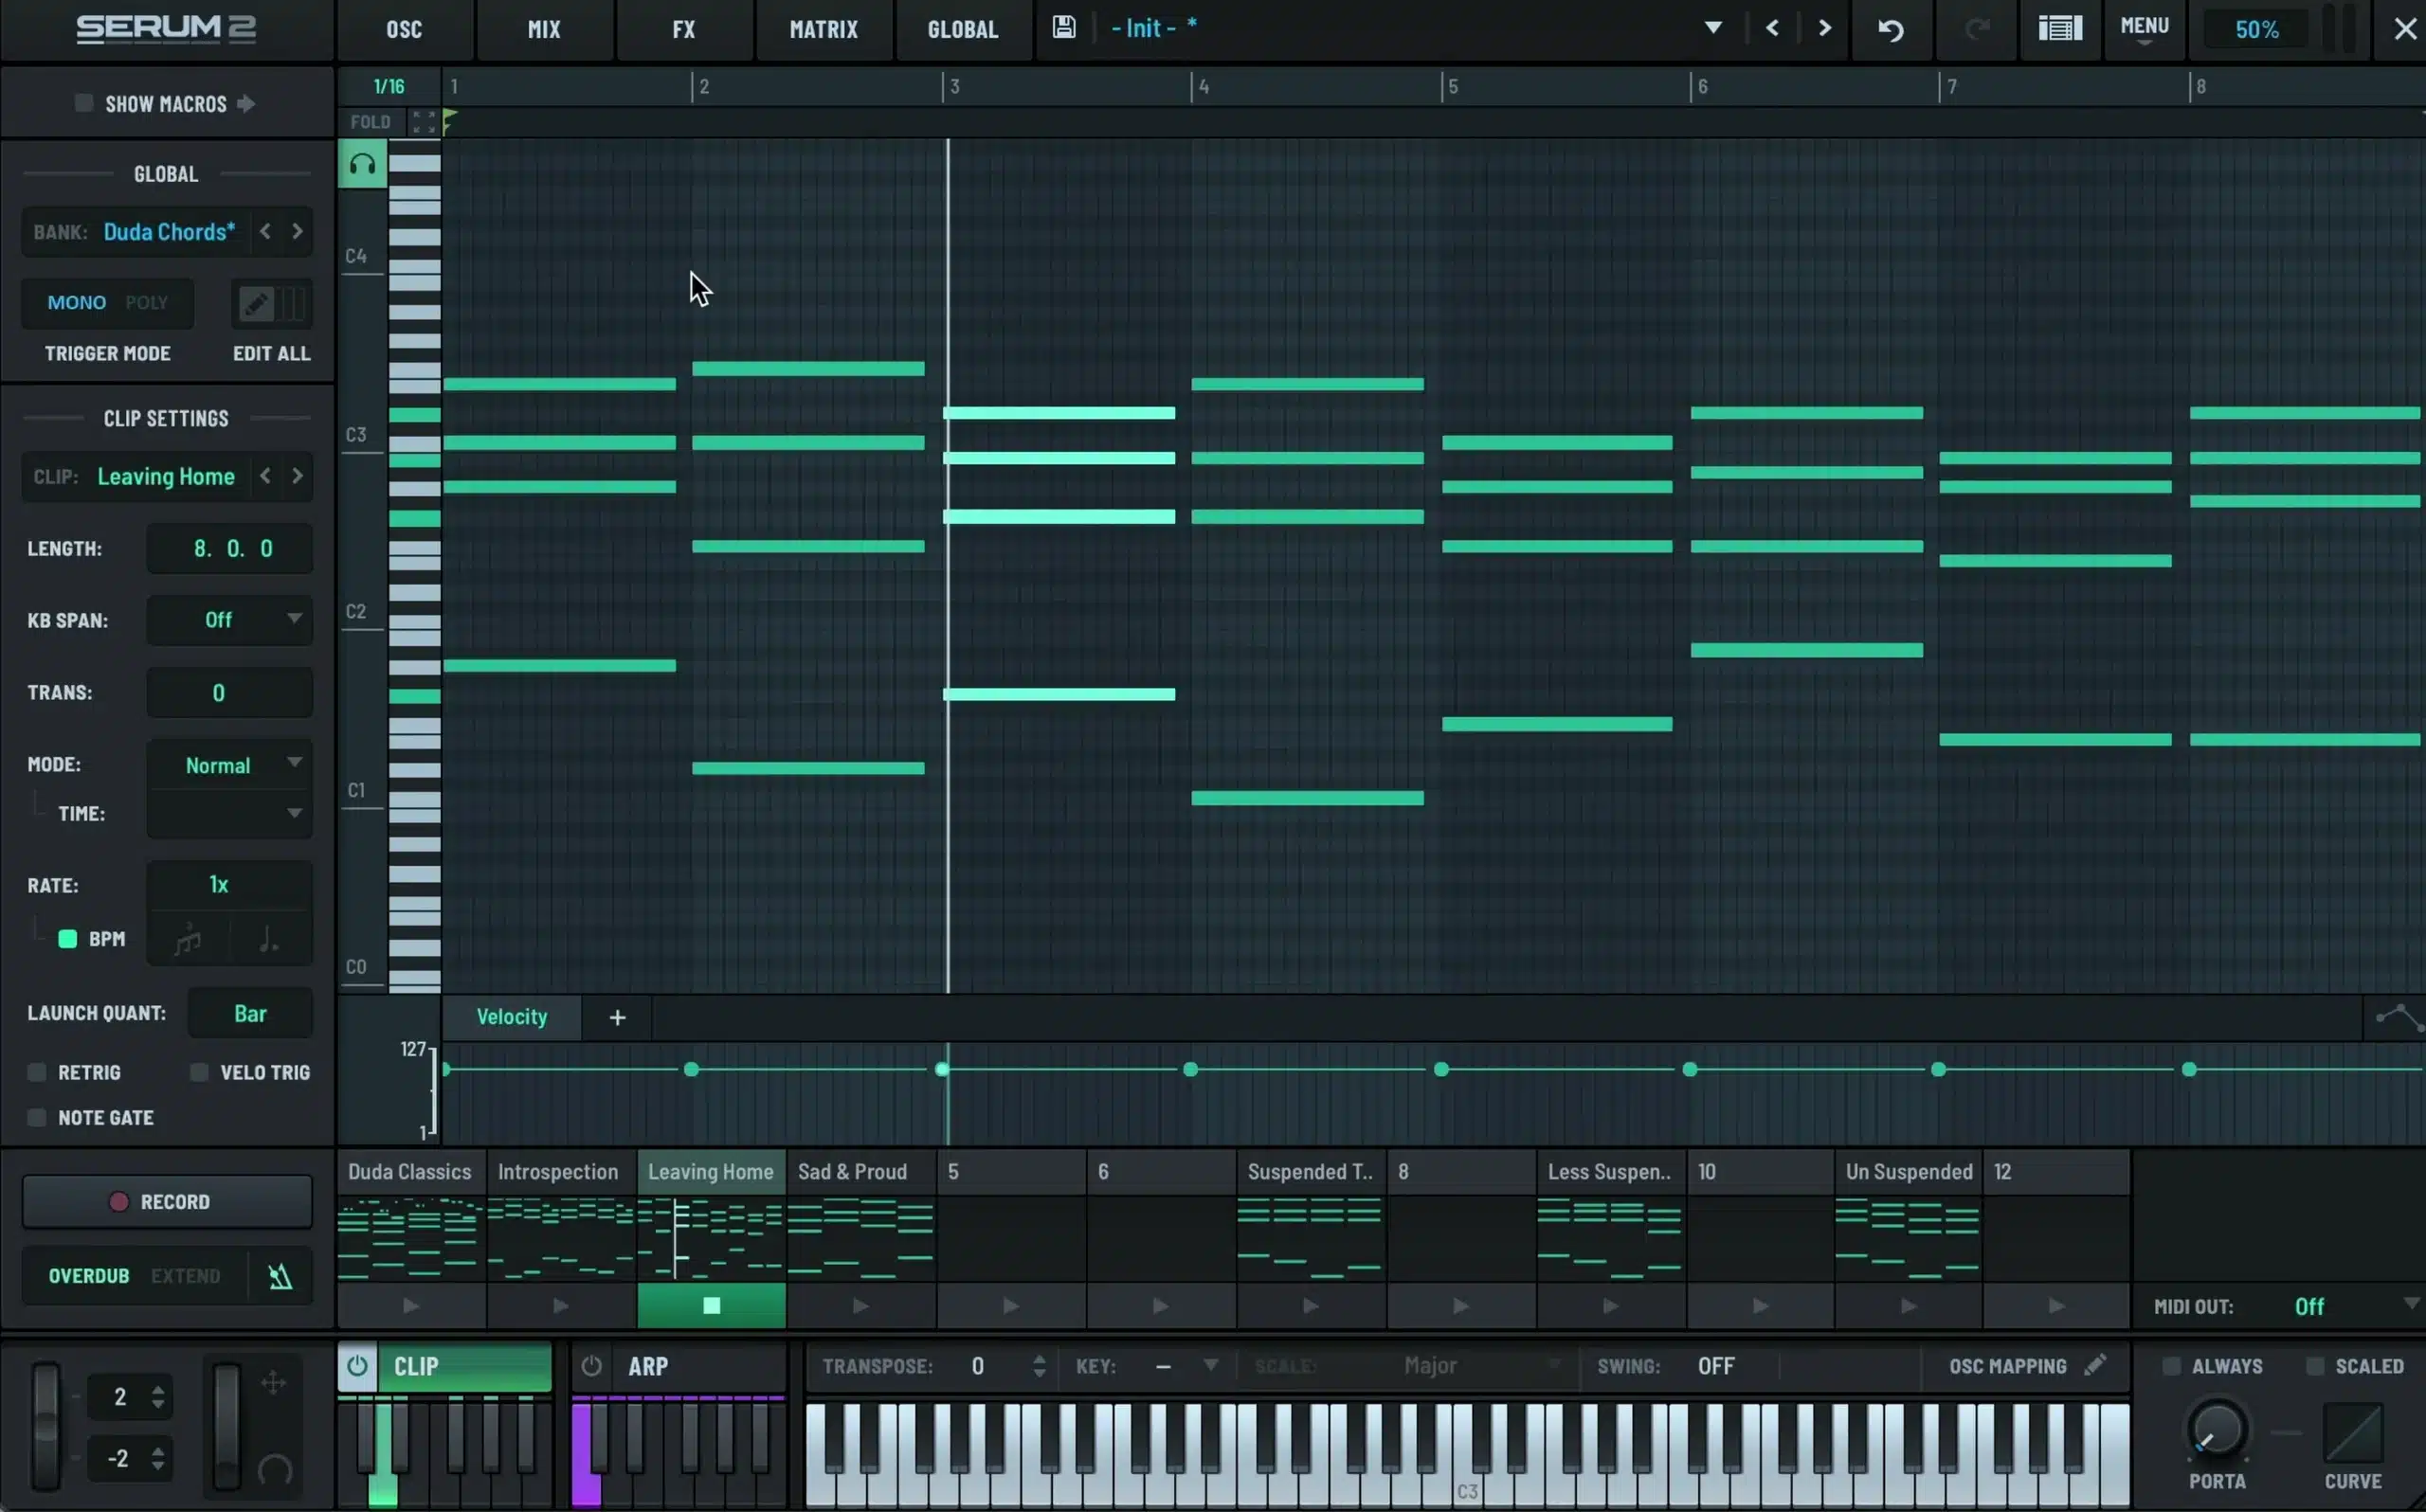
Task: Open the KEY dropdown arrow
Action: tap(1210, 1365)
